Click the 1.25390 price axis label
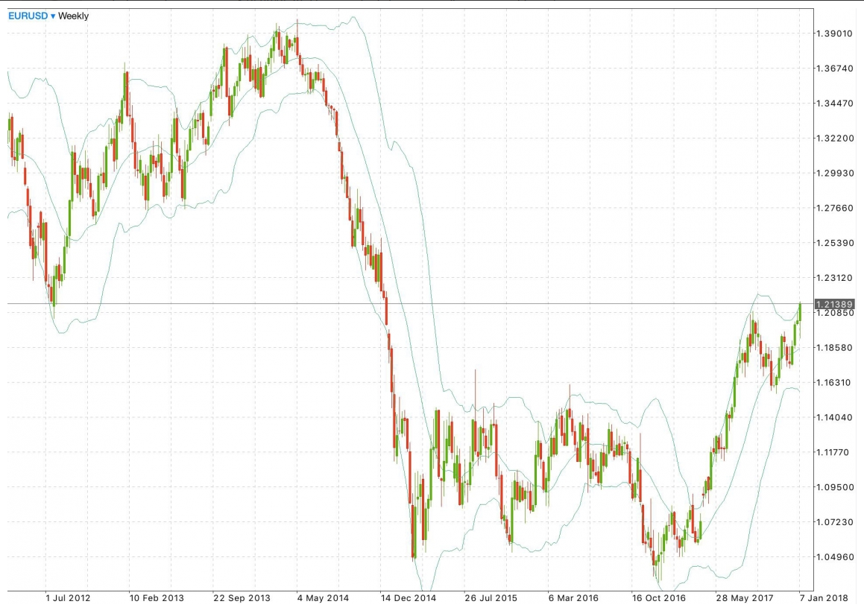This screenshot has height=616, width=864. 834,243
